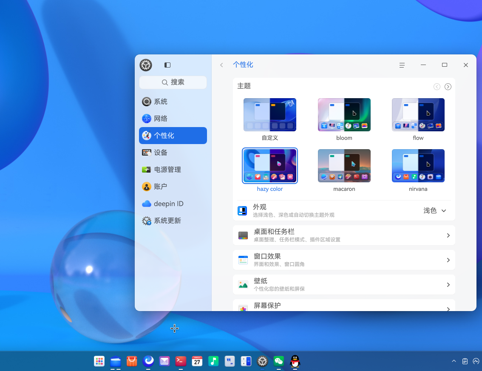Open the Control Center gear logo
482x371 pixels.
click(146, 65)
